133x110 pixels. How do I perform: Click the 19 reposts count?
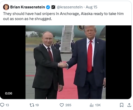coord(37,105)
